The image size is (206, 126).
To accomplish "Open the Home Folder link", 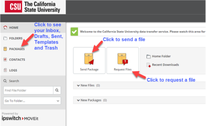I will click(x=161, y=56).
